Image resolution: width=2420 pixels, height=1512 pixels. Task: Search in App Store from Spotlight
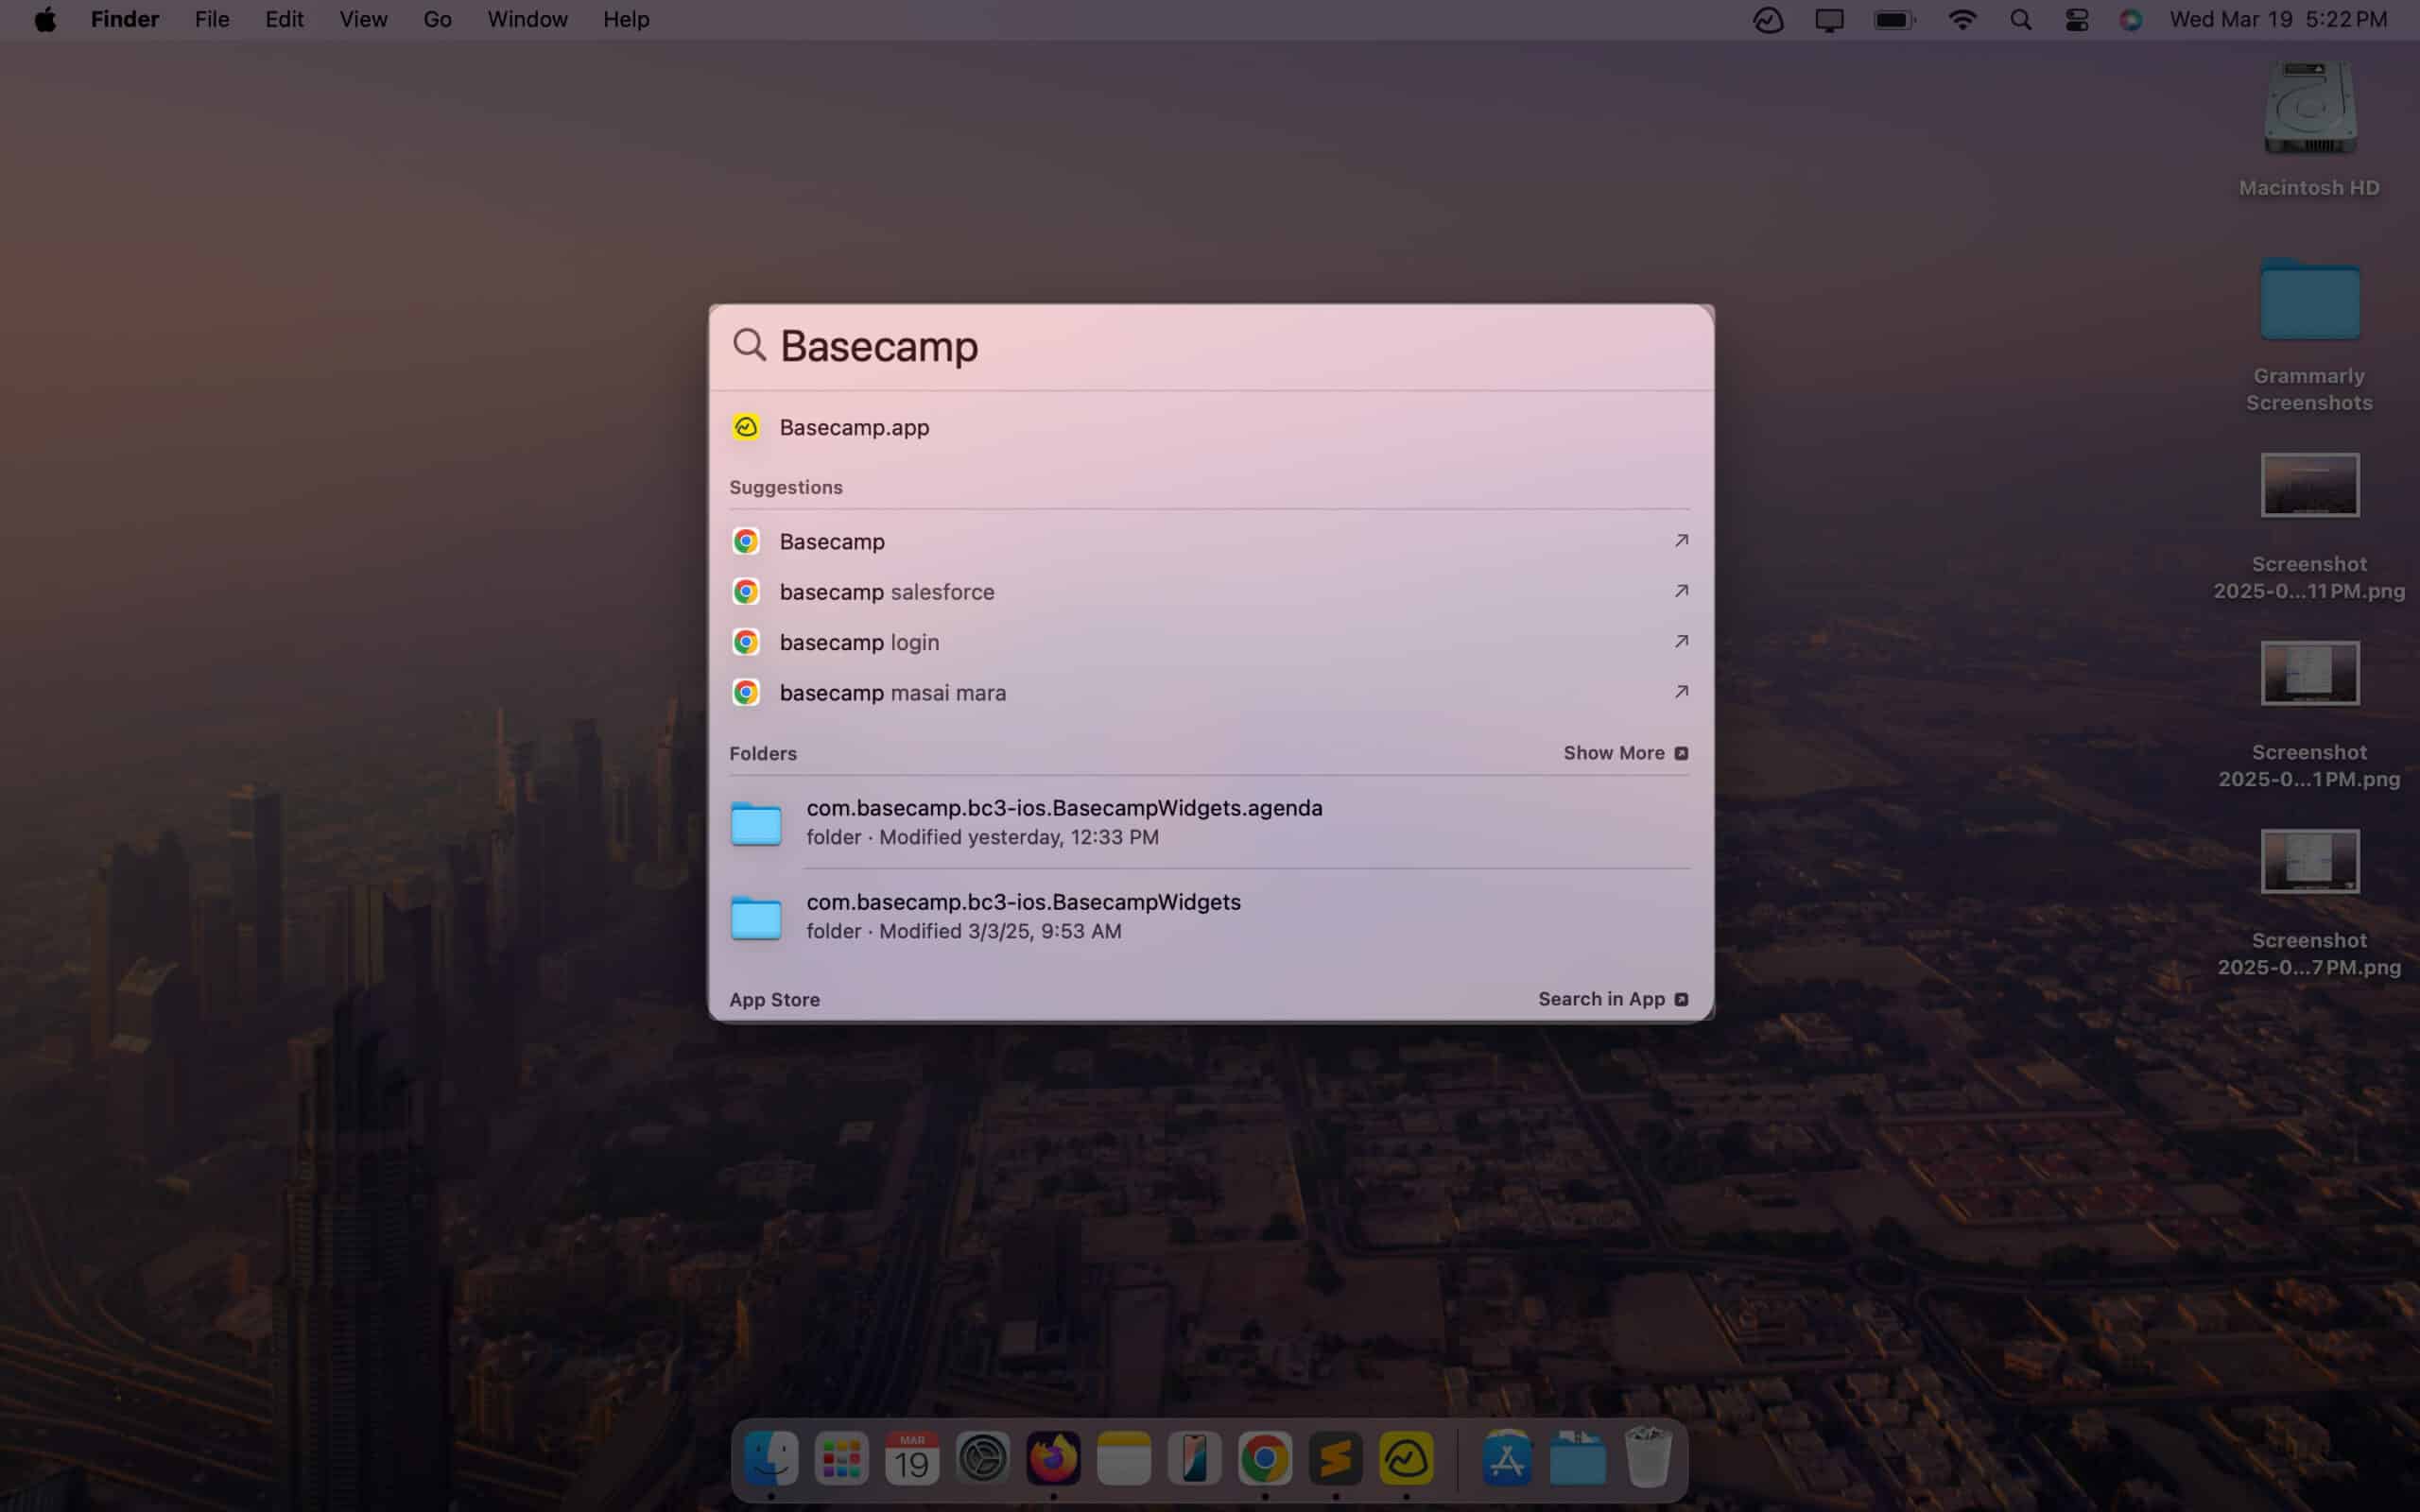1612,998
